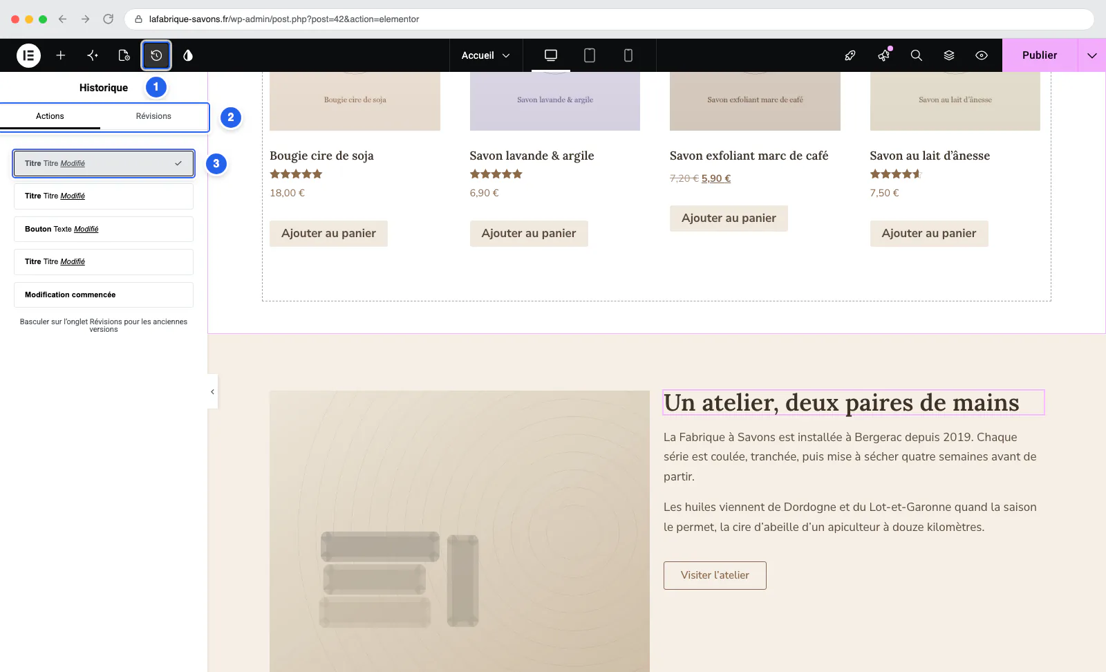Viewport: 1106px width, 672px height.
Task: Click the 'Les huiles viennent de Dordogne' paragraph
Action: [850, 517]
